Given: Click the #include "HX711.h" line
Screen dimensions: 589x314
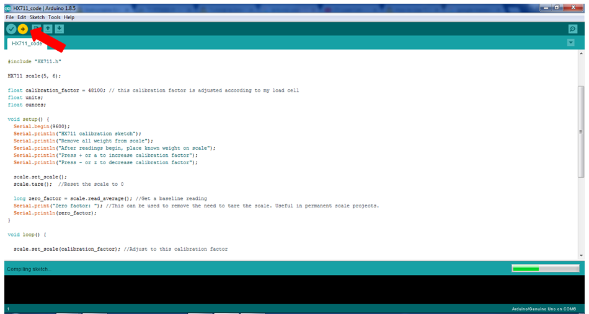Looking at the screenshot, I should 34,61.
